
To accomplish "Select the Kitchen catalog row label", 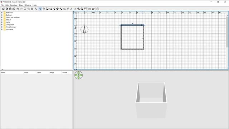I will pos(9,20).
